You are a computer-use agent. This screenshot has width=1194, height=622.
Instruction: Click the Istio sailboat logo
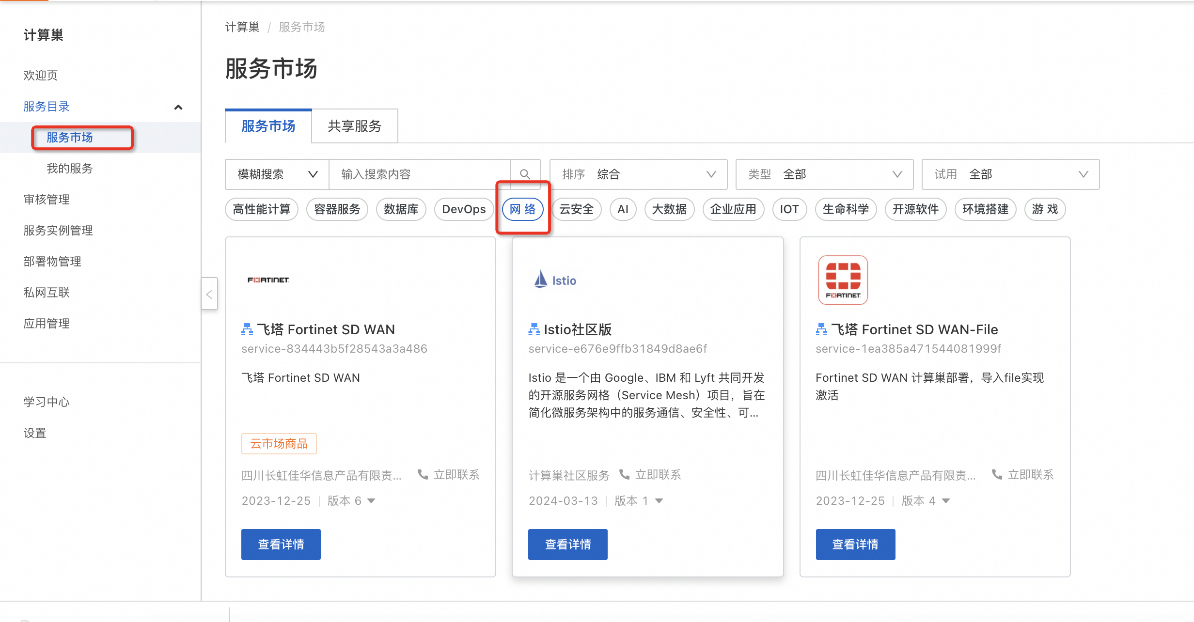coord(541,280)
